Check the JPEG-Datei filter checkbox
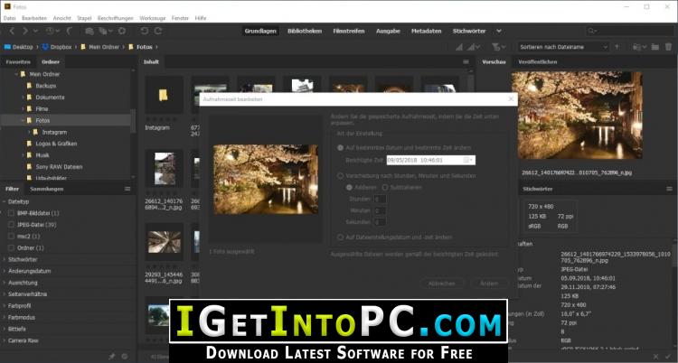The image size is (678, 363). point(12,225)
